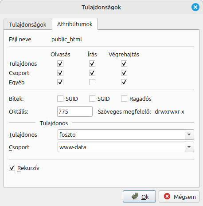Close the dialog with the blue X icon
The height and width of the screenshot is (206, 203).
(195, 7)
